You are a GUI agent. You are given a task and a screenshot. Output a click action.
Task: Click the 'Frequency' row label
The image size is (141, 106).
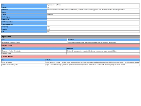tap(5, 27)
